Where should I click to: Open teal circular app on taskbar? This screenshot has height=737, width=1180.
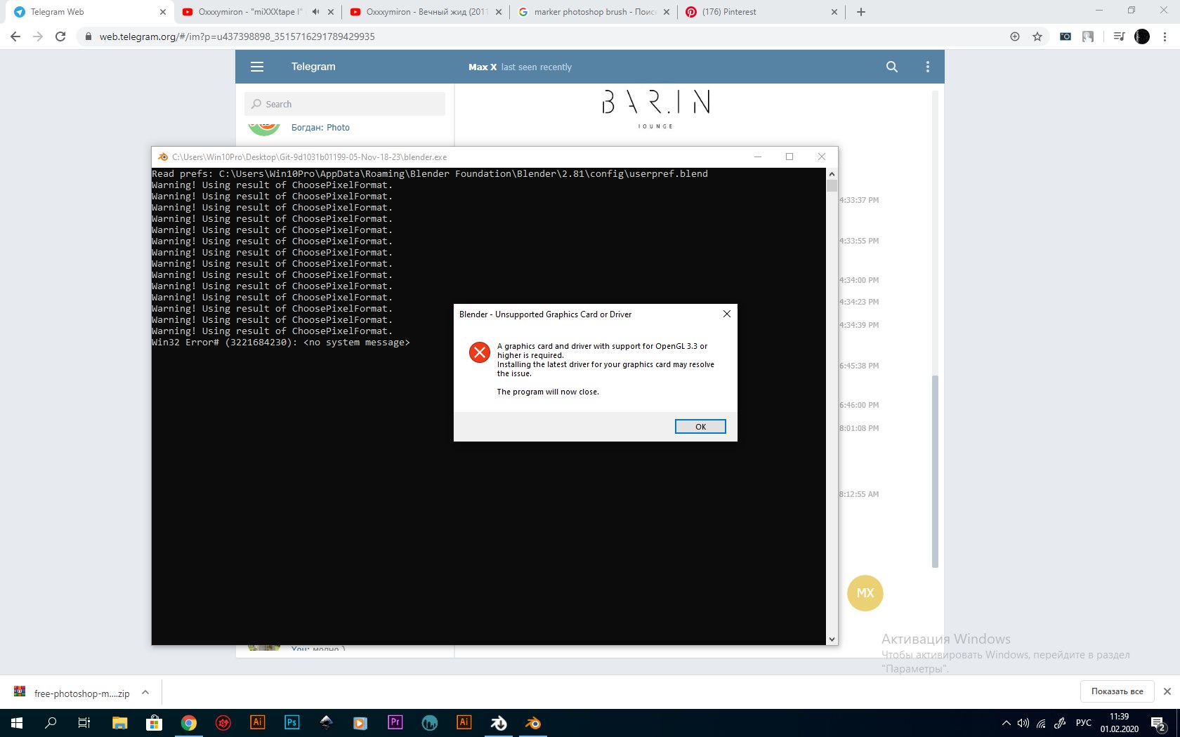[x=429, y=723]
